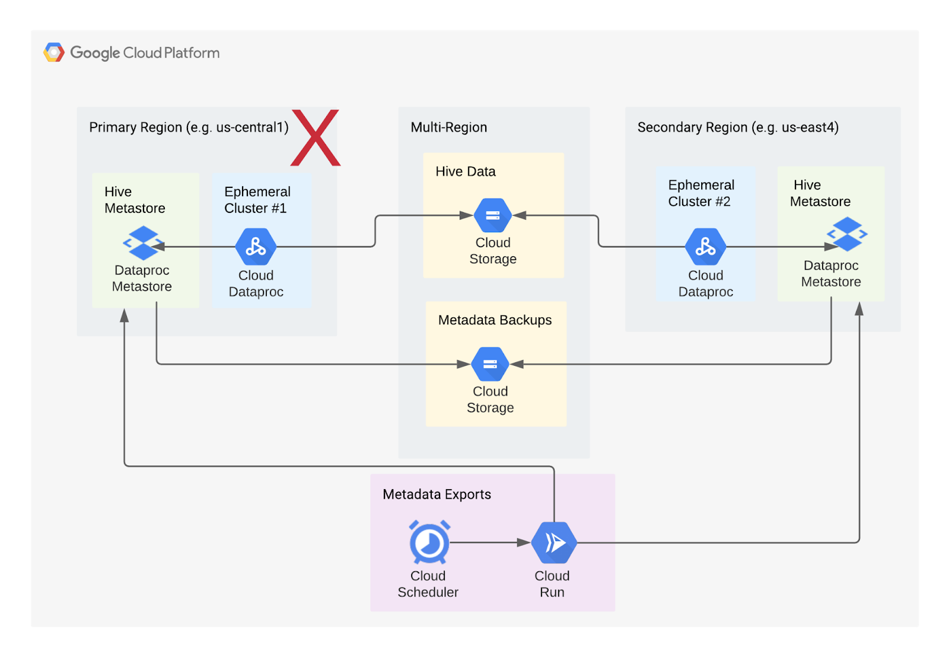The image size is (949, 658).
Task: Click the Cloud Scheduler alarm clock icon
Action: pyautogui.click(x=429, y=542)
